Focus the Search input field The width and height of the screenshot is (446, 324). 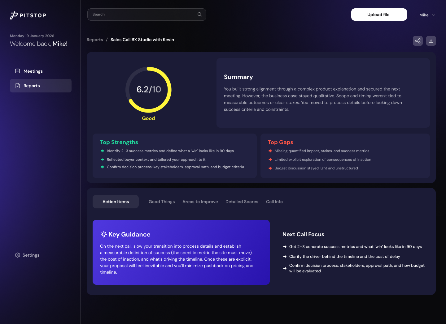click(142, 15)
